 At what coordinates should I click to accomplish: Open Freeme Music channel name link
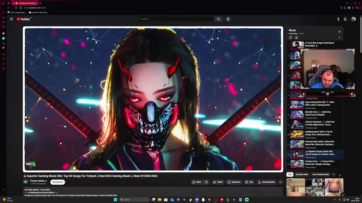coord(37,181)
